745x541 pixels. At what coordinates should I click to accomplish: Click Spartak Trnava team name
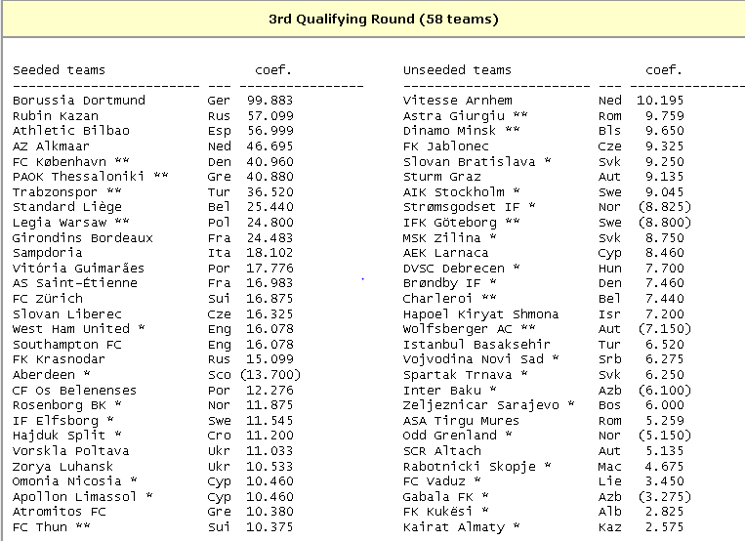[x=458, y=375]
